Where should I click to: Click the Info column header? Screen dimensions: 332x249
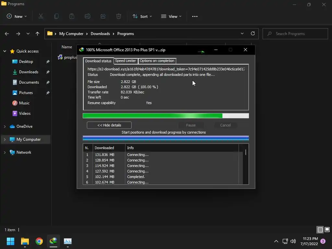(x=182, y=148)
